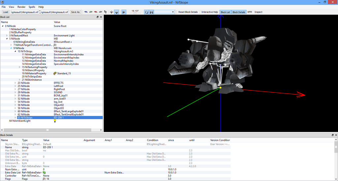Screen dimensions: 338x181
Task: Open the Help menu
Action: coord(41,7)
